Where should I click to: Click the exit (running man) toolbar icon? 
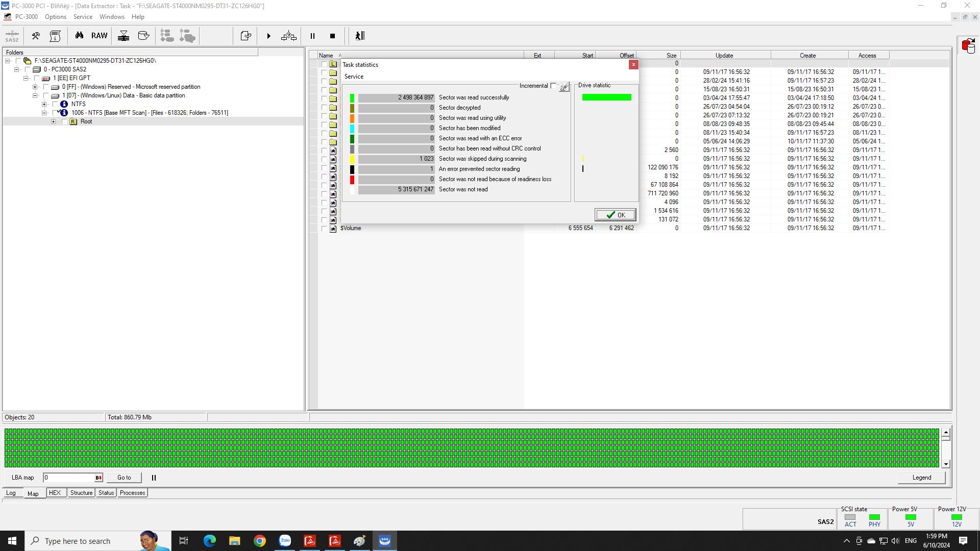[x=360, y=36]
